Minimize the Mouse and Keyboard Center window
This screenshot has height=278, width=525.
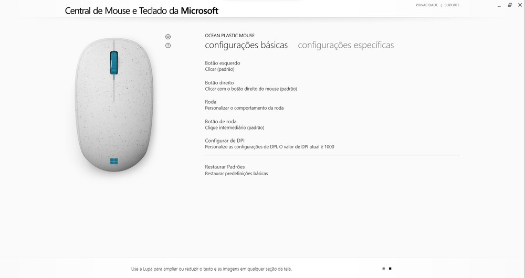point(499,5)
